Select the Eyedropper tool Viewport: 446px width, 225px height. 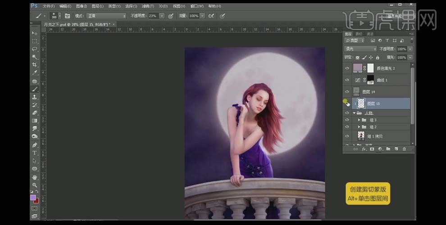[35, 73]
